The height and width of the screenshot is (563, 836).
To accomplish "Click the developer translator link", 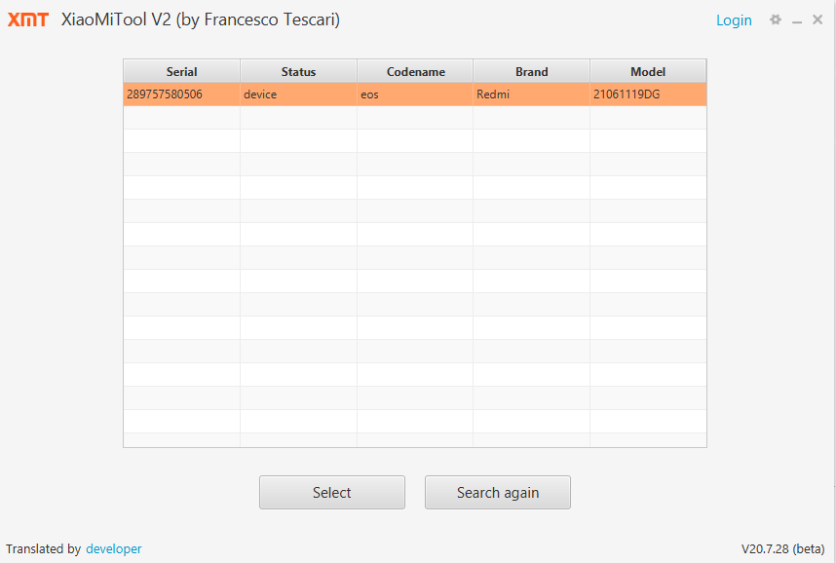I will click(x=113, y=548).
